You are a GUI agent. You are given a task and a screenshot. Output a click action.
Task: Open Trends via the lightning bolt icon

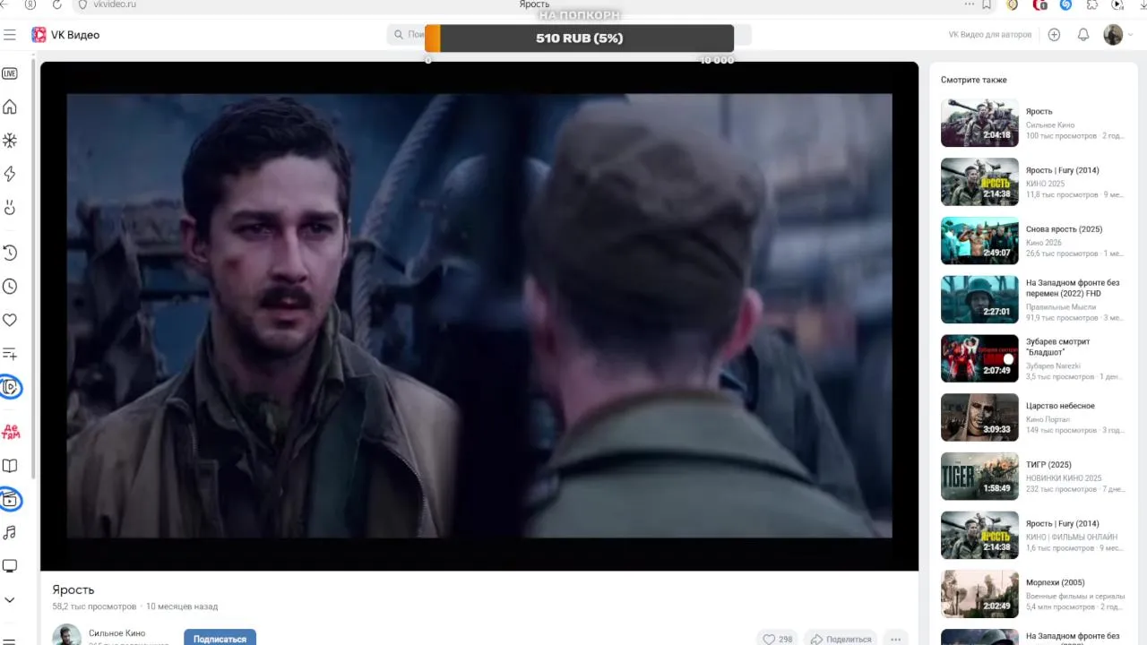(10, 174)
